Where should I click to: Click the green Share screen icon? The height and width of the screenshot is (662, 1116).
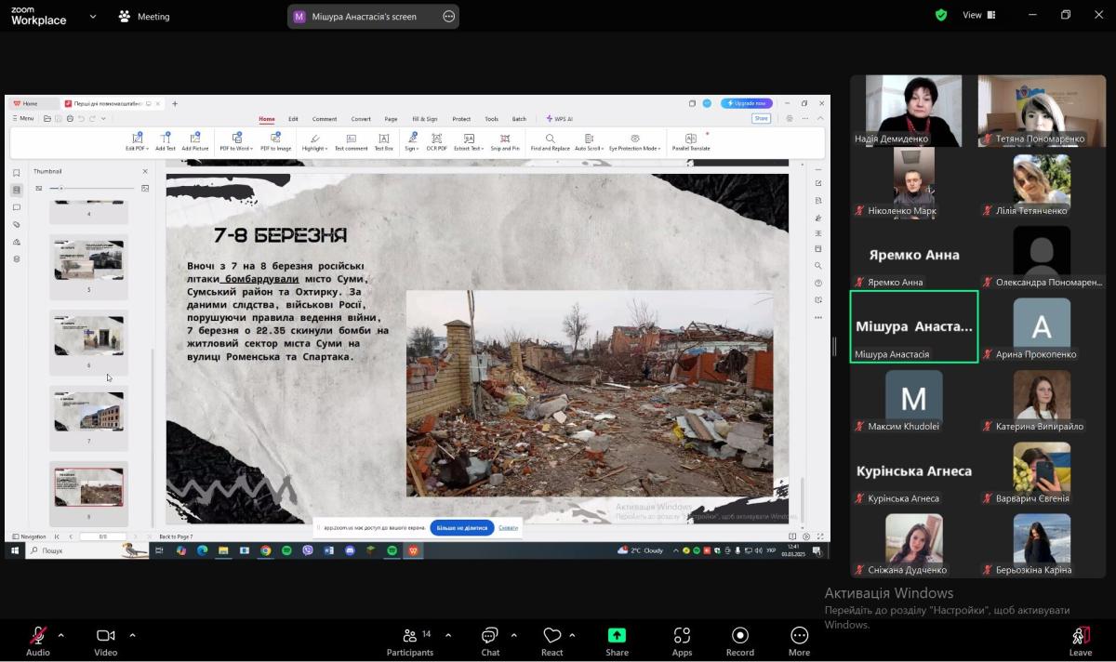point(617,640)
